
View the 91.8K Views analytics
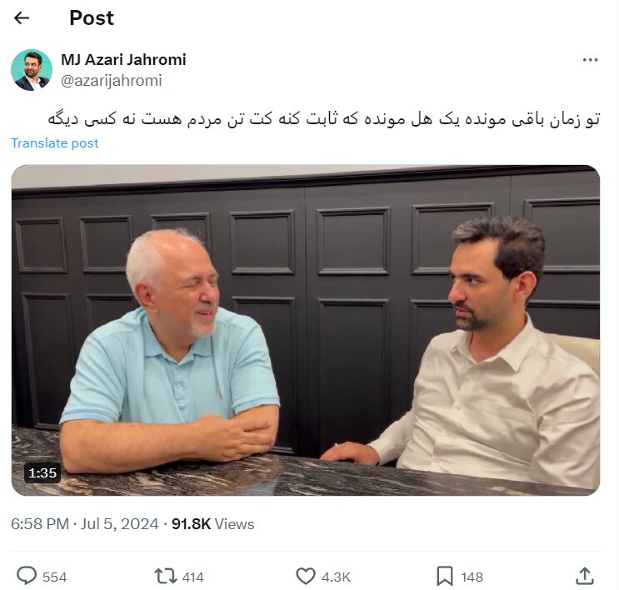pyautogui.click(x=212, y=524)
